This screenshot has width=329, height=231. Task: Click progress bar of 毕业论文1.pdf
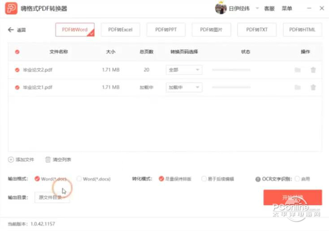pos(231,87)
